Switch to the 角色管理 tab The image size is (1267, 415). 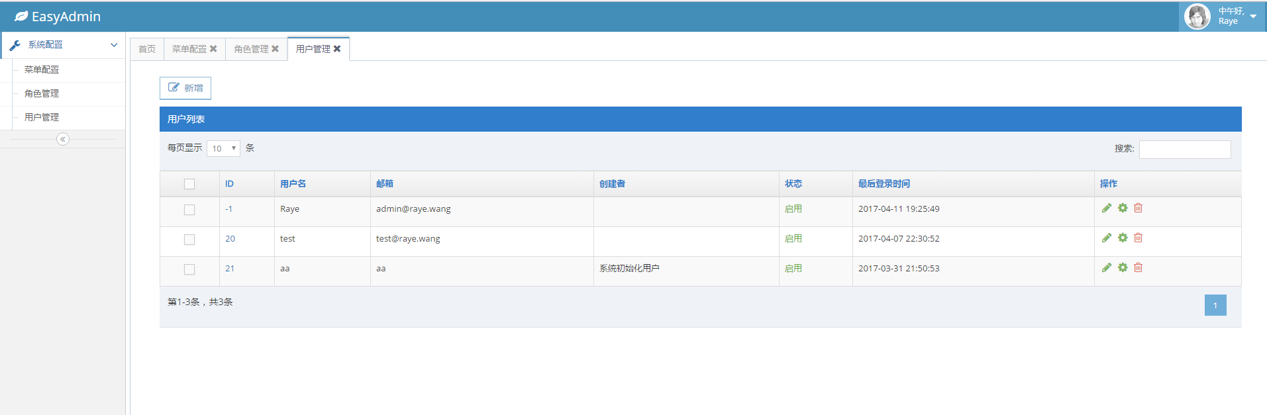(251, 49)
